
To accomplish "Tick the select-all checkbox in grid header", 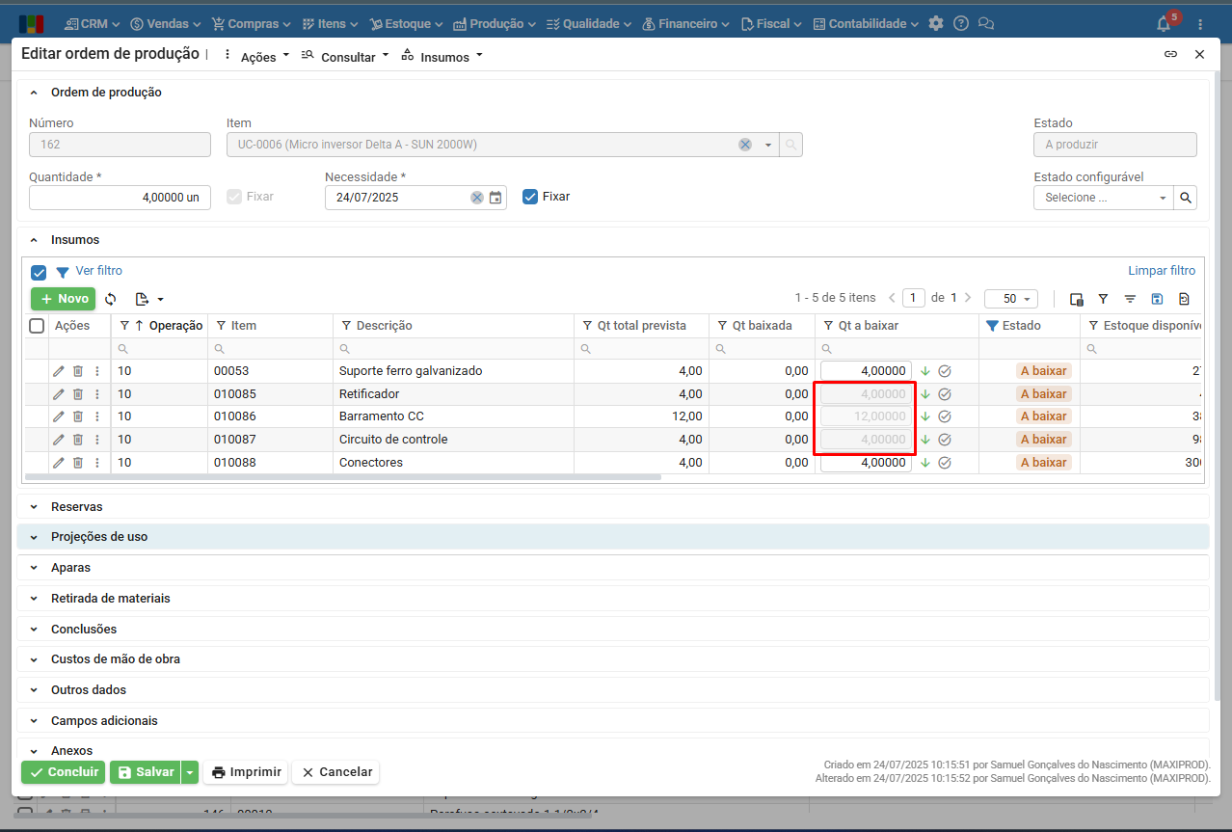I will tap(37, 326).
